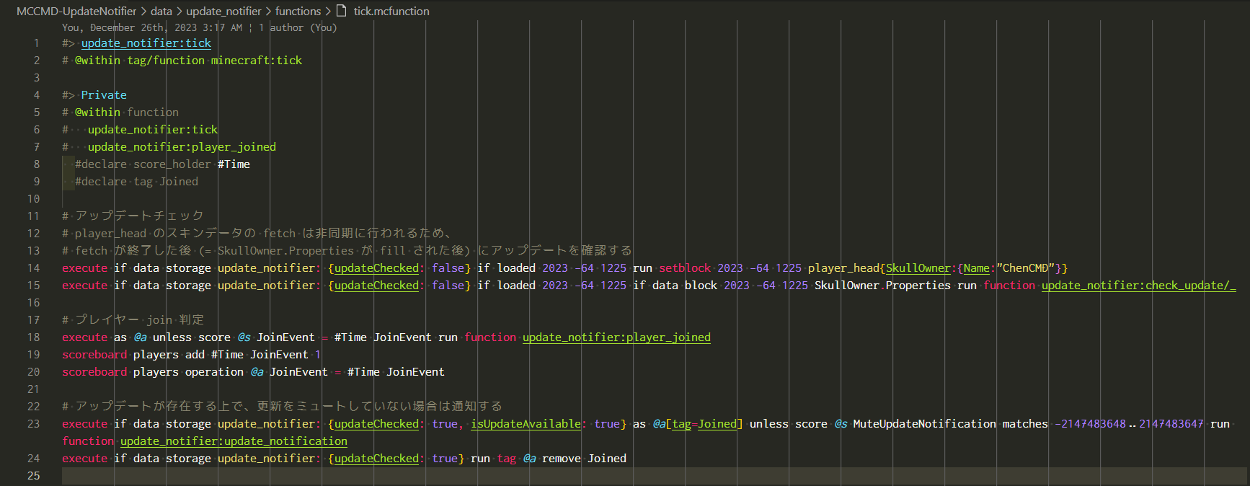Select tick.mcfunction in the breadcrumb
The image size is (1250, 486).
[x=391, y=11]
